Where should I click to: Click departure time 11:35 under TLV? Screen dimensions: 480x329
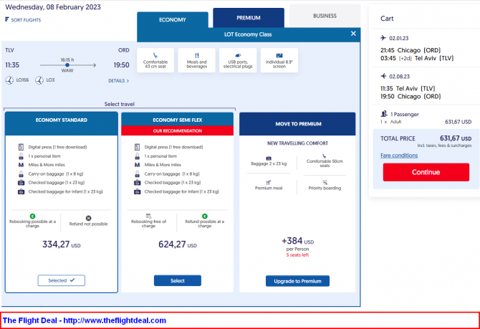pyautogui.click(x=12, y=65)
